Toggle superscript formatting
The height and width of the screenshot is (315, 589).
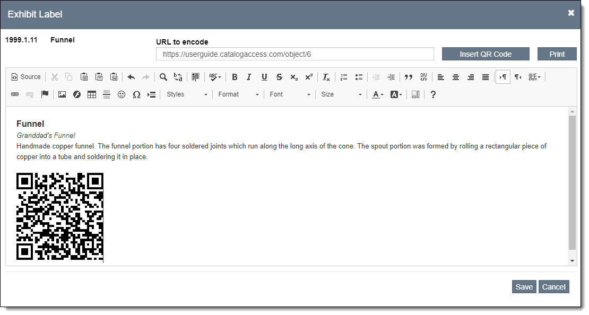309,77
